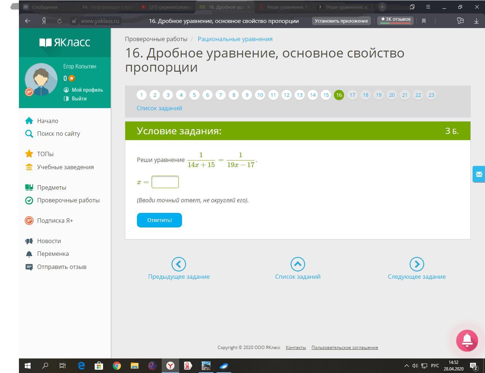Switch to сиреноголовый YouTube tab
Viewport: 485px width, 373px height.
coord(167,7)
